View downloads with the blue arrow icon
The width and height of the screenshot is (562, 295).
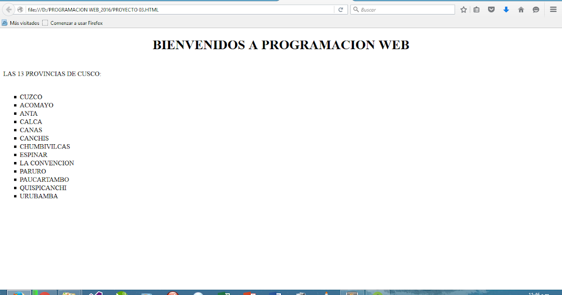click(506, 9)
